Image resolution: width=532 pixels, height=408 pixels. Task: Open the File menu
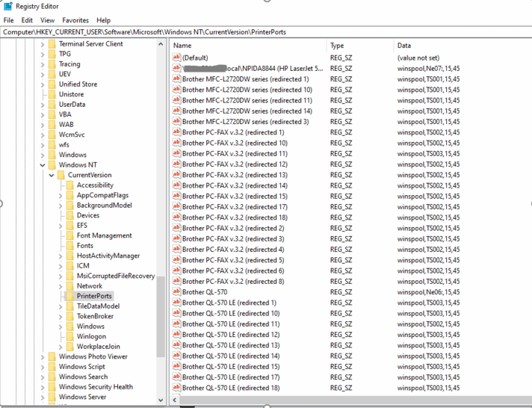pyautogui.click(x=9, y=20)
